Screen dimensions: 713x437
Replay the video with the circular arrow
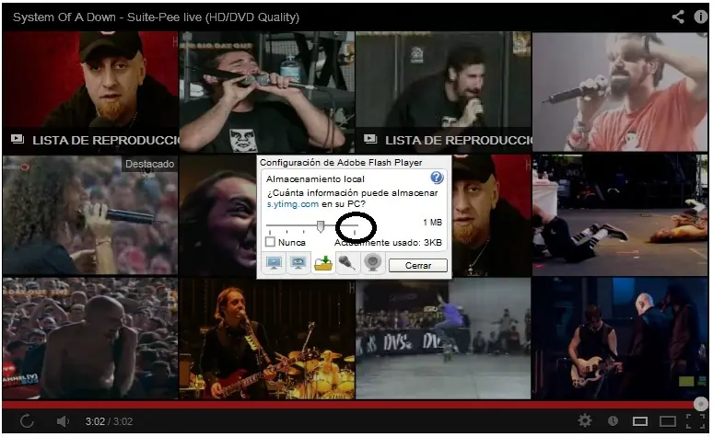coord(27,421)
